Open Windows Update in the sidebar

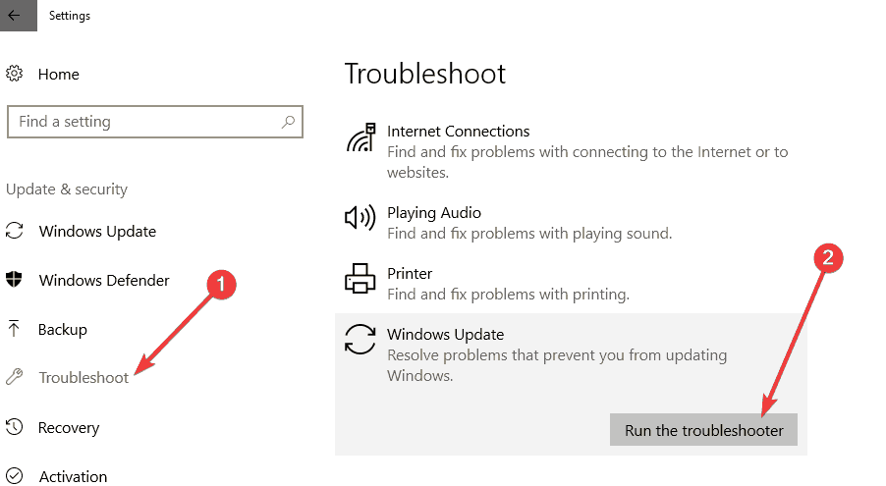(97, 232)
